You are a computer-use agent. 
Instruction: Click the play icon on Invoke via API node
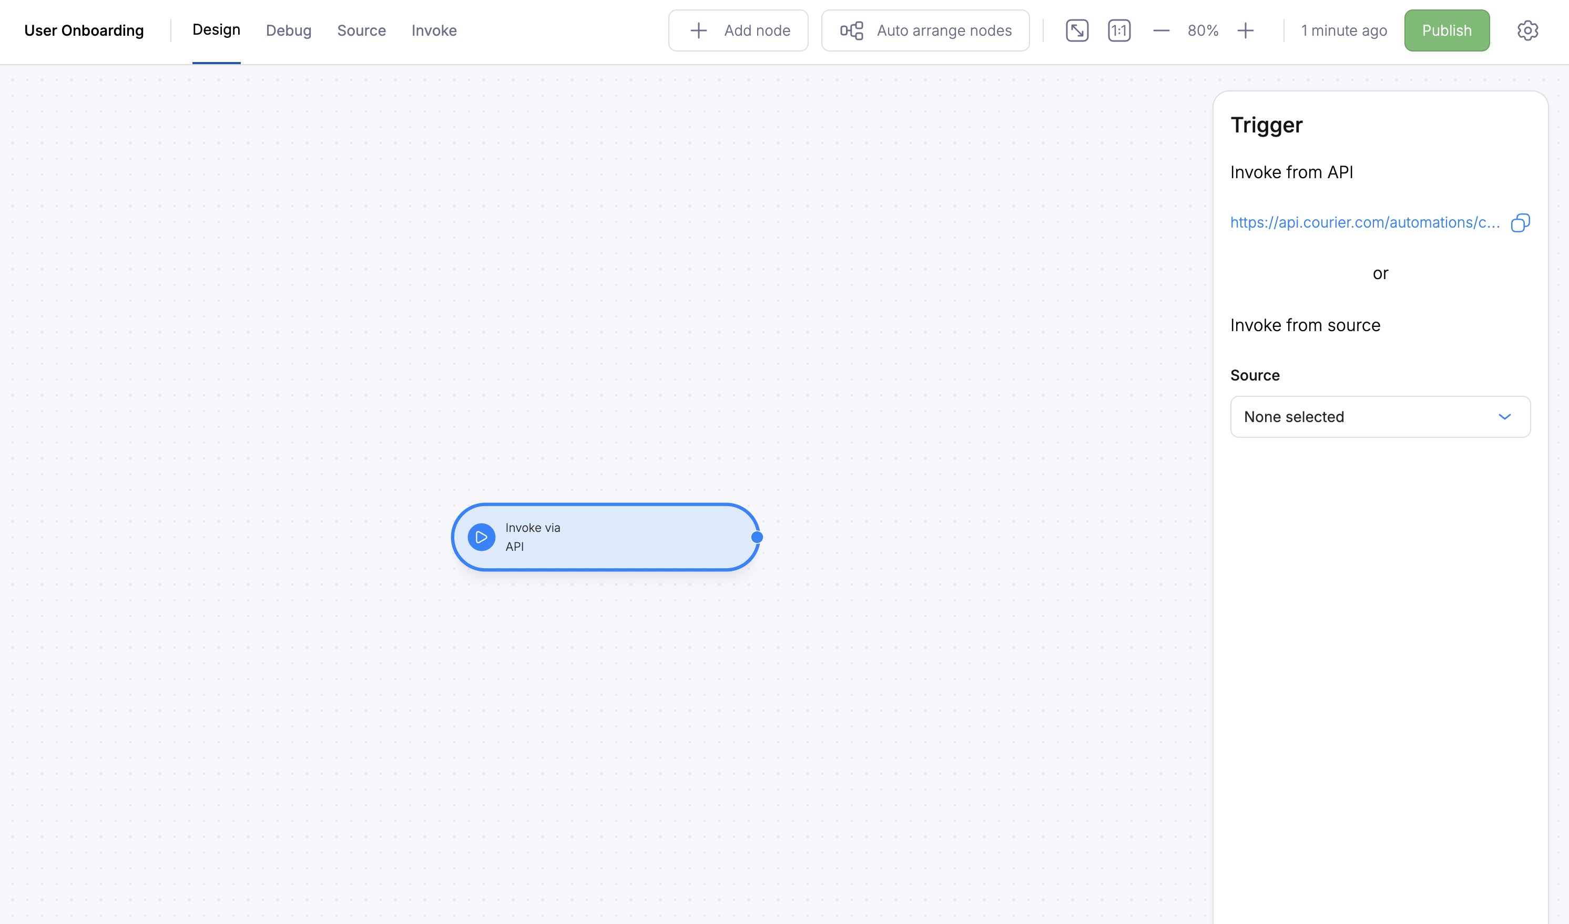point(482,537)
